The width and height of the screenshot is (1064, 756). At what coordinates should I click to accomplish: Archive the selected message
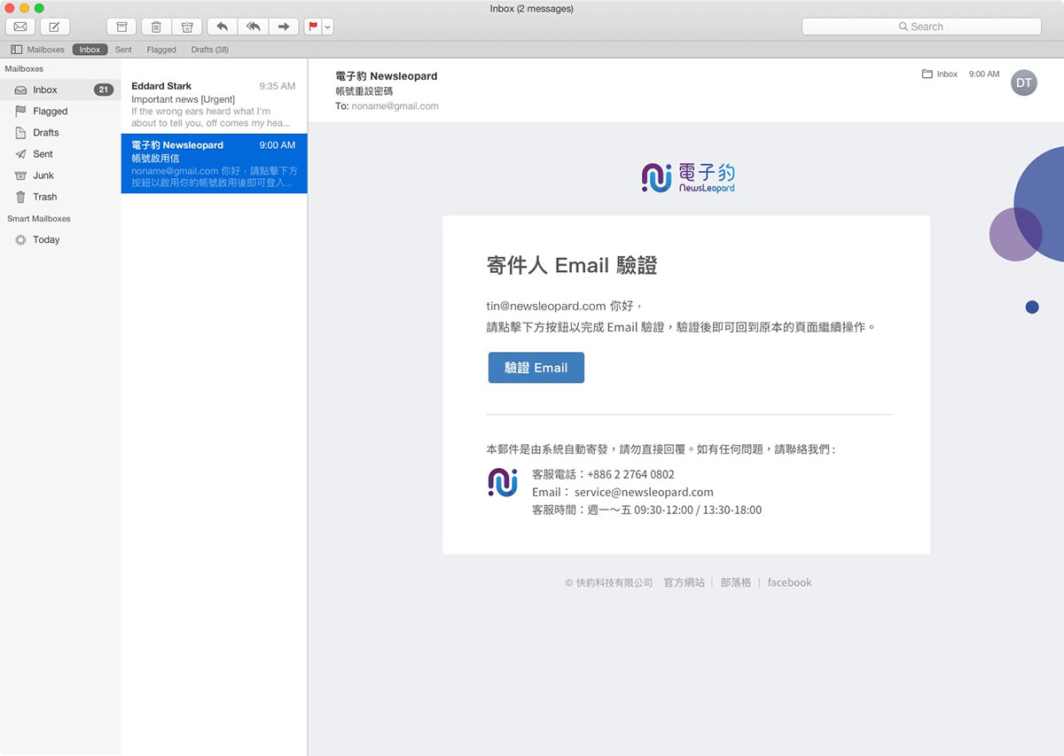121,27
